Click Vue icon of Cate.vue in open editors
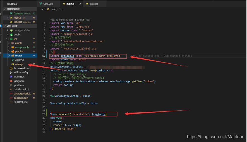This screenshot has width=247, height=142. tap(11, 13)
